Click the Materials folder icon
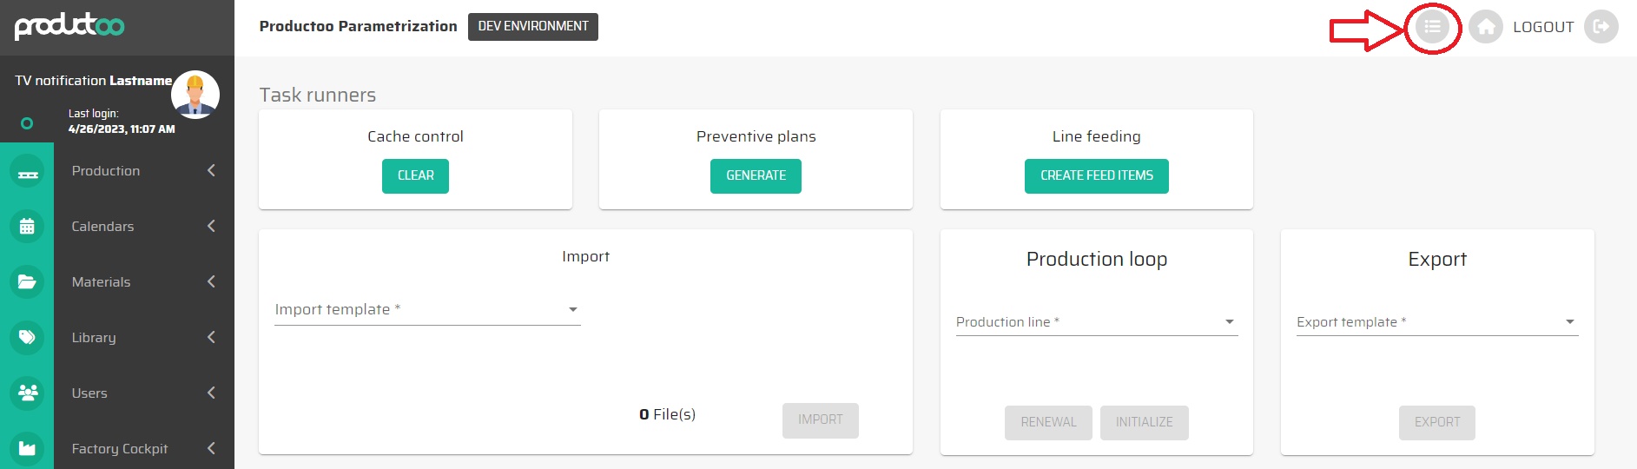This screenshot has width=1637, height=469. [27, 282]
